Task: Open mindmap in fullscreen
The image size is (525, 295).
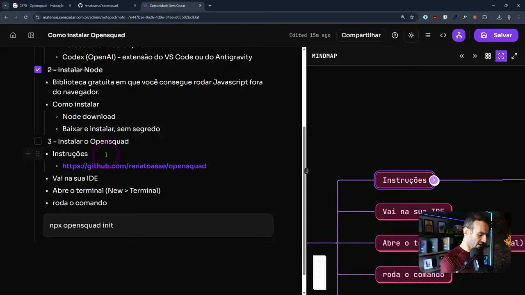Action: 514,56
